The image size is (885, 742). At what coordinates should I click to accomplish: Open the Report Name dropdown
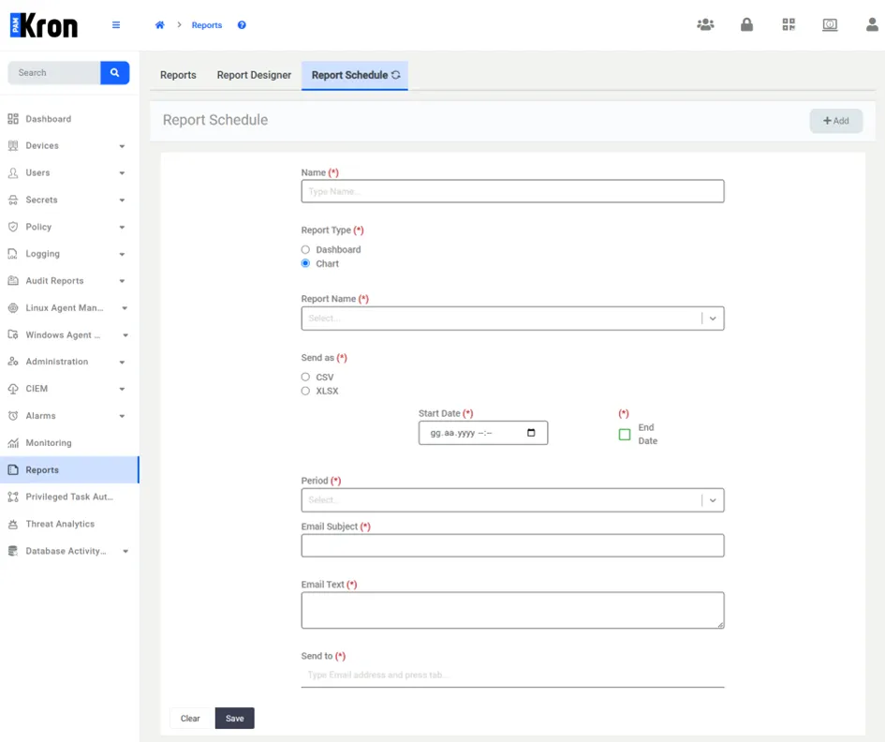(x=512, y=319)
